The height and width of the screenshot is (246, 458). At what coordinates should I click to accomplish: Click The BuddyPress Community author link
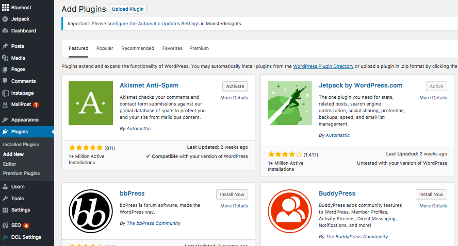click(357, 237)
